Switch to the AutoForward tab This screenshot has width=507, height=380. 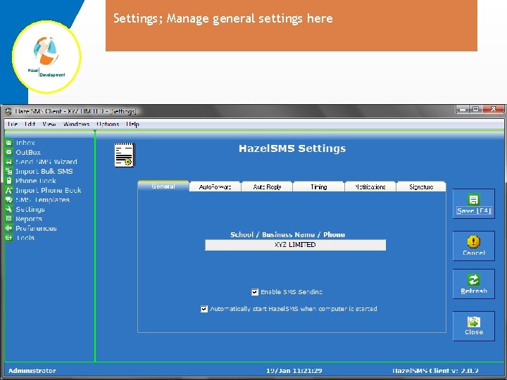[215, 186]
